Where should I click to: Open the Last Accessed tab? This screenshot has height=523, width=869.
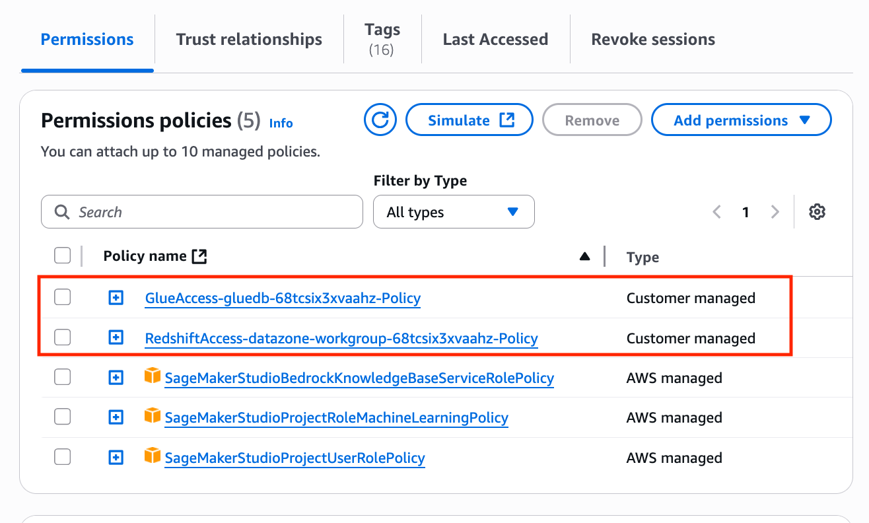pyautogui.click(x=495, y=39)
